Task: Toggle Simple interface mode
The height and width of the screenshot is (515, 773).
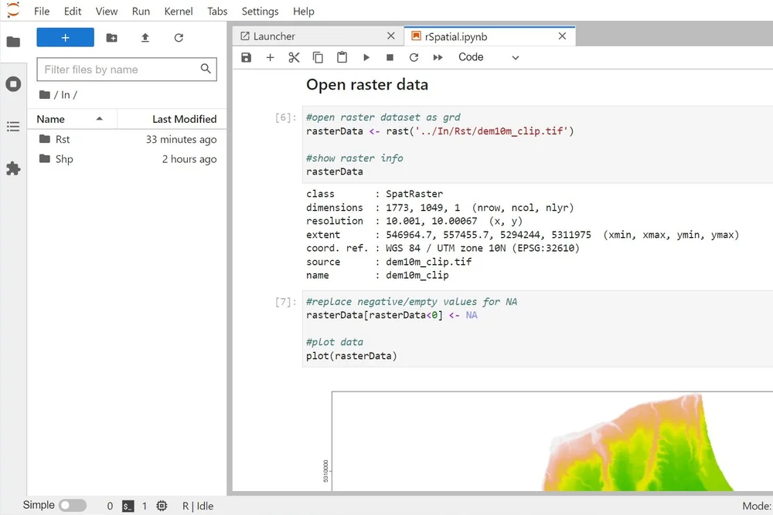Action: (73, 505)
